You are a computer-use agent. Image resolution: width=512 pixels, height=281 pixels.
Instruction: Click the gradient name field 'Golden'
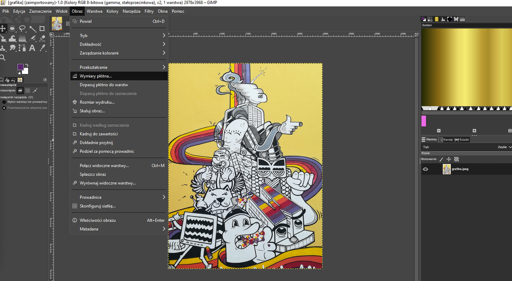pos(466,25)
